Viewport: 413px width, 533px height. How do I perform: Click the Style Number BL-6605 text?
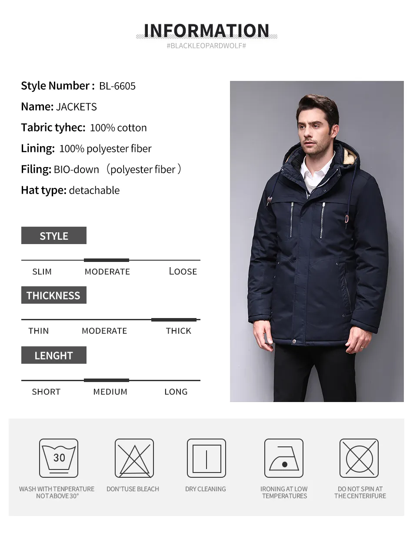(78, 86)
